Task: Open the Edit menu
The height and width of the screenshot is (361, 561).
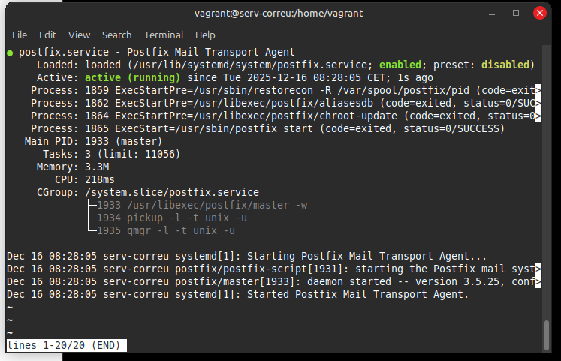Action: click(47, 35)
